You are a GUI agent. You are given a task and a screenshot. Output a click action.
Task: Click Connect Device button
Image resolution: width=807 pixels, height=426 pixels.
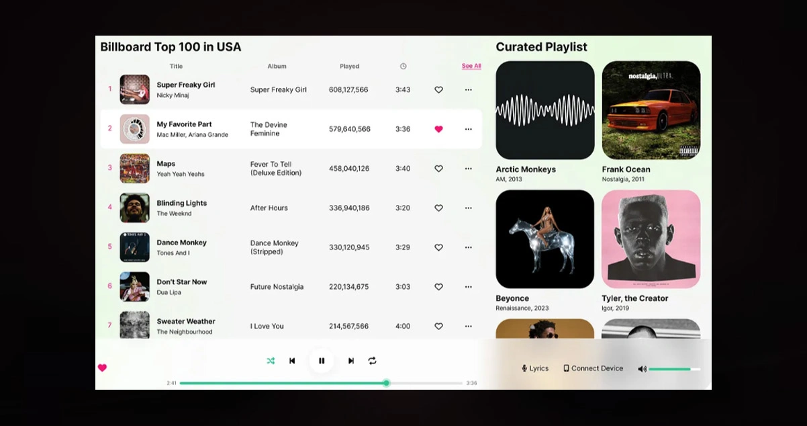click(x=593, y=368)
